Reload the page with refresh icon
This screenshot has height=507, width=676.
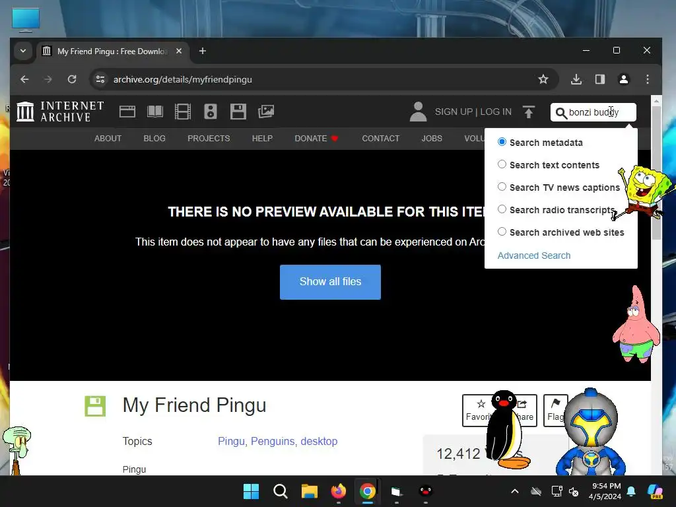[72, 79]
